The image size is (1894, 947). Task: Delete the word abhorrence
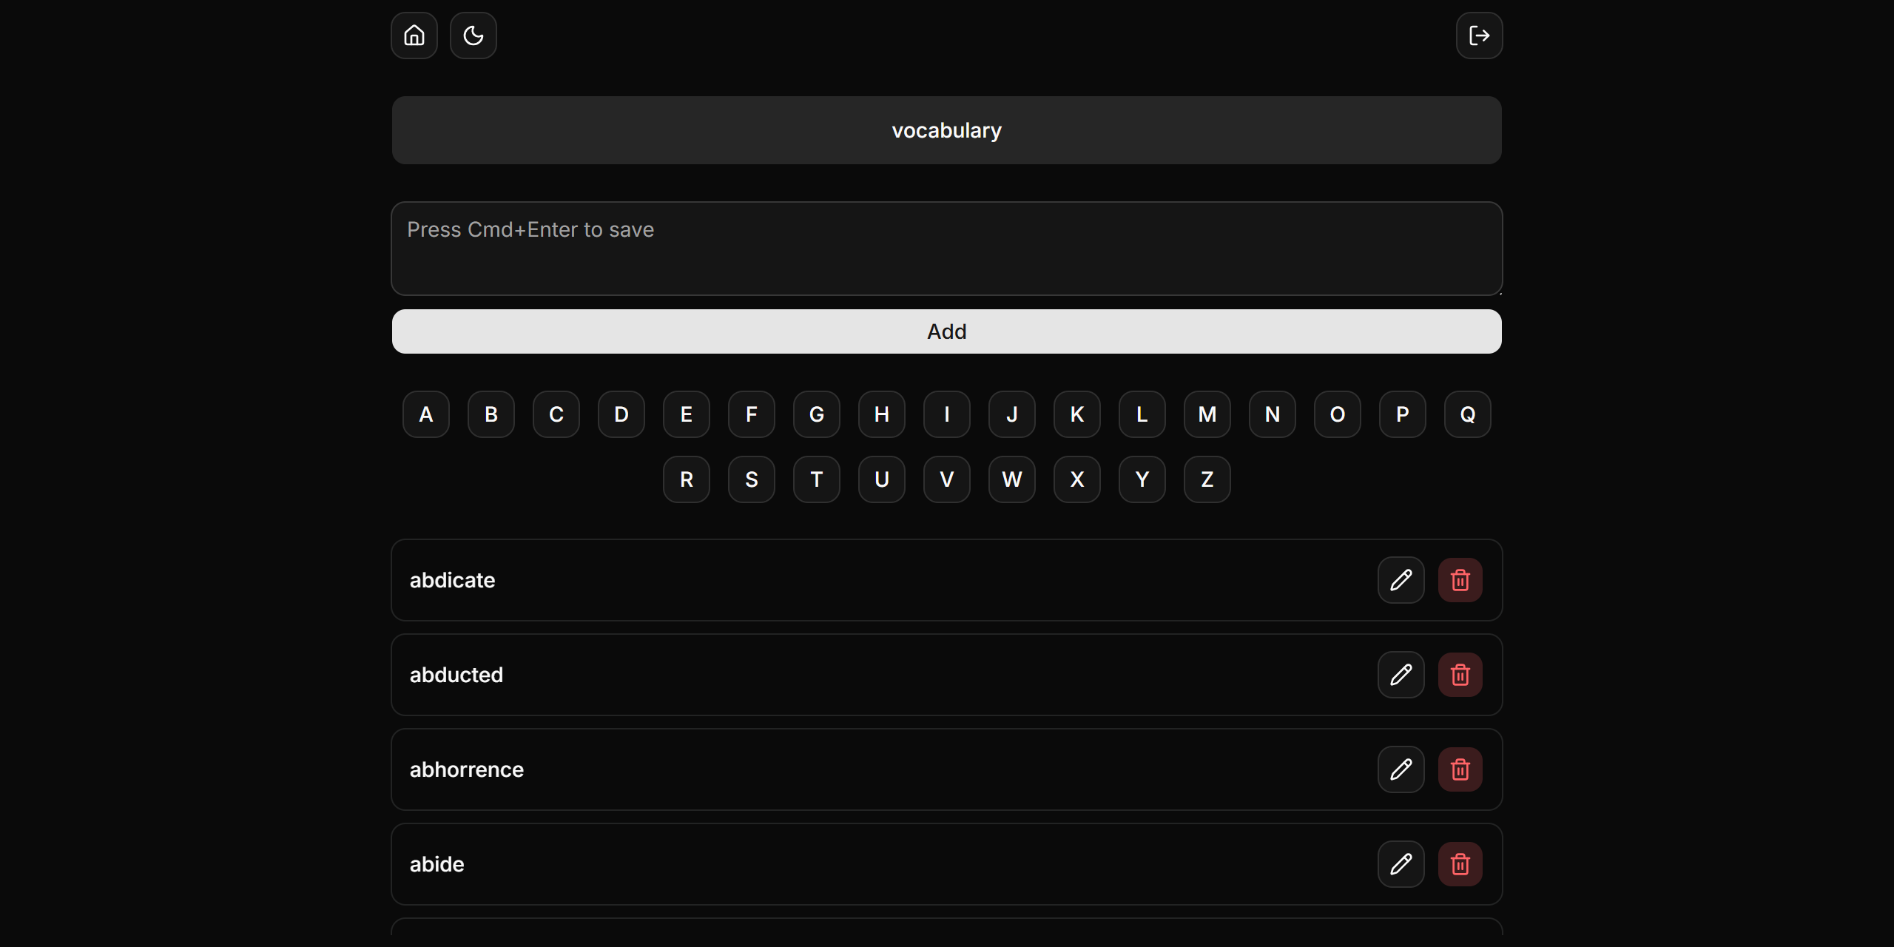coord(1460,769)
